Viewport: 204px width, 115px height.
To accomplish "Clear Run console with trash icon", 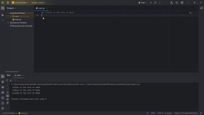I will point(8,103).
